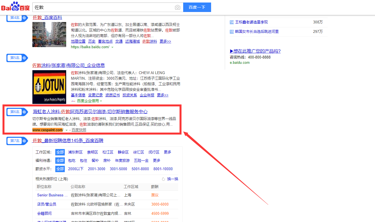Show 更多 work area options

168,152
